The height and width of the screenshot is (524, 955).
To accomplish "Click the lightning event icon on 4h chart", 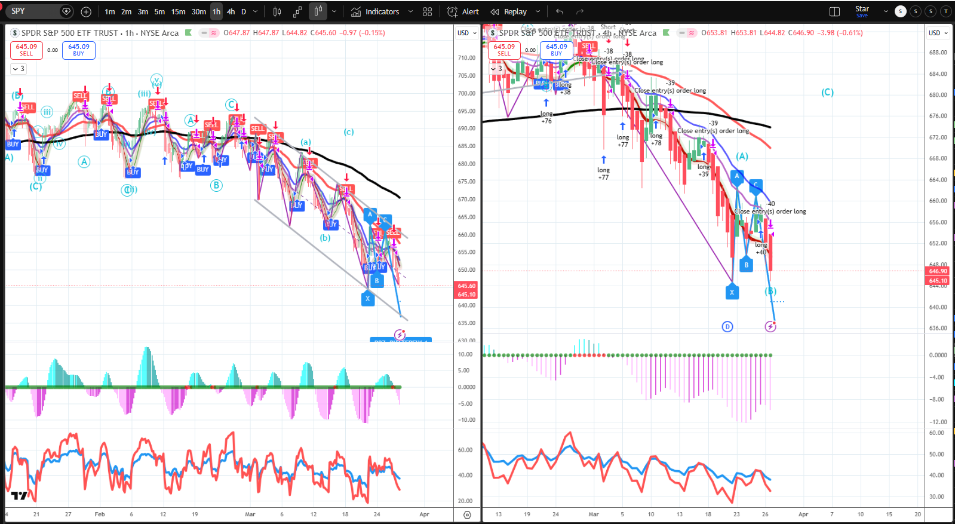I will pos(770,327).
